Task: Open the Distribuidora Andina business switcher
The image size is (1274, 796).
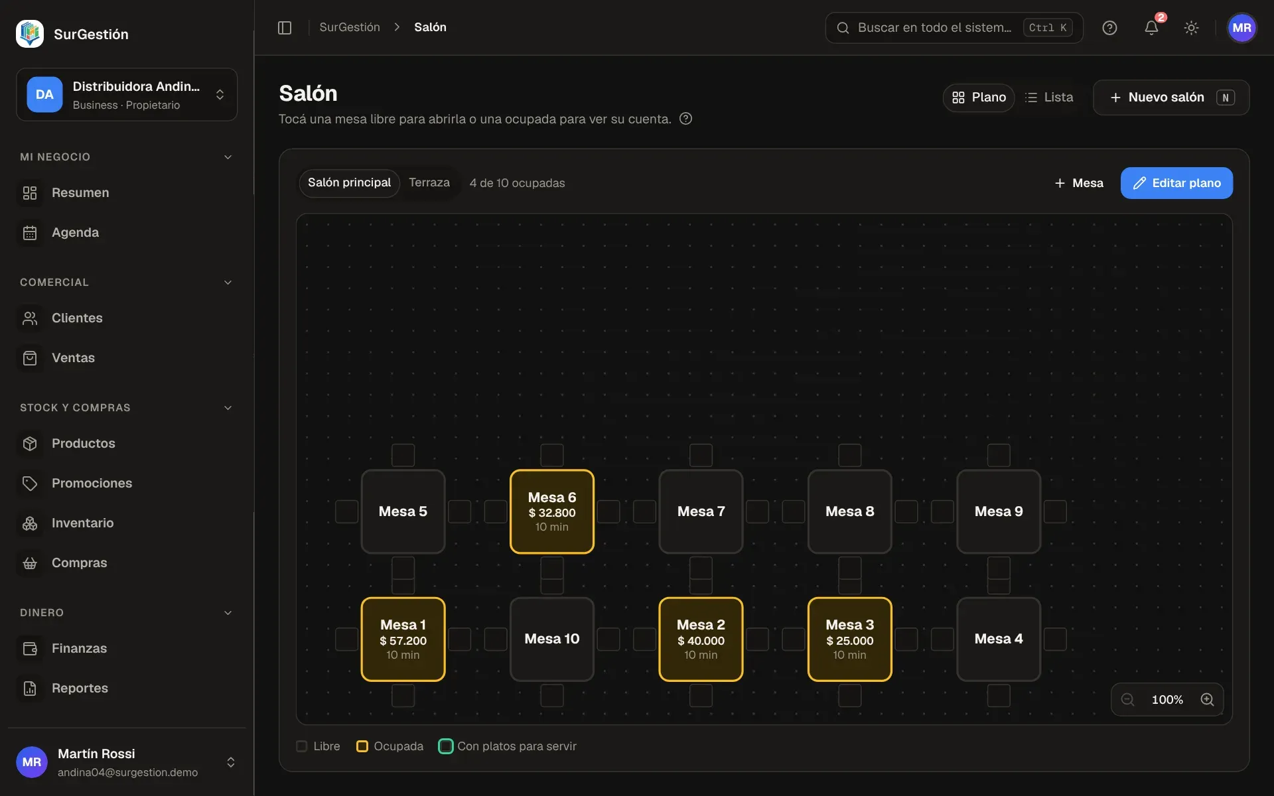Action: click(127, 95)
